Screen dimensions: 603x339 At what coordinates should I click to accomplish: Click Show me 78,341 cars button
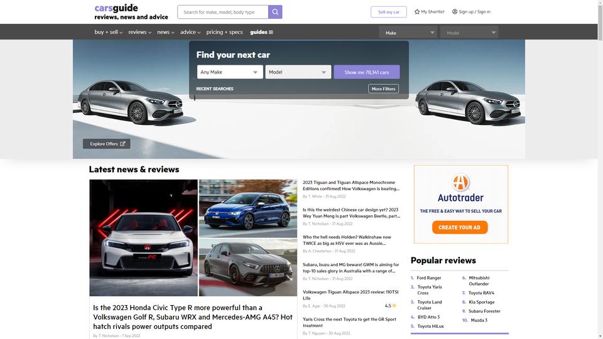point(366,72)
